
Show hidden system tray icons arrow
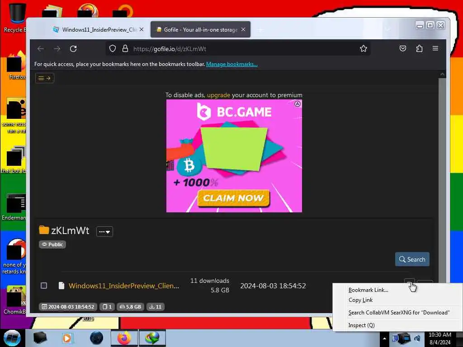(384, 338)
